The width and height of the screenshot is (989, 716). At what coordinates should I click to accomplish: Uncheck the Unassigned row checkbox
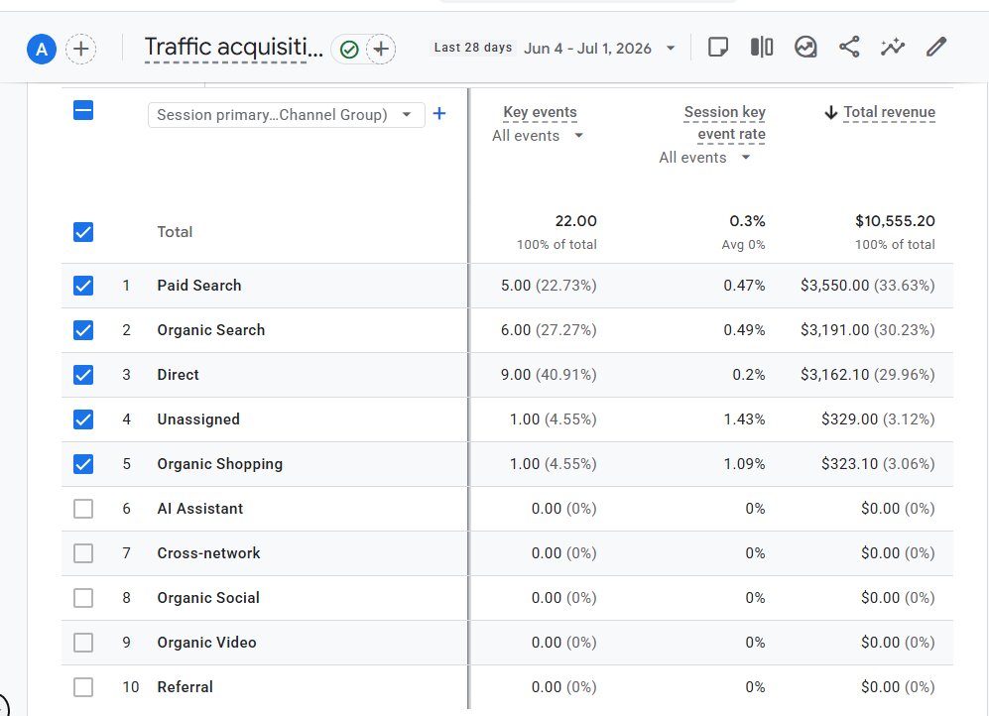pyautogui.click(x=83, y=419)
